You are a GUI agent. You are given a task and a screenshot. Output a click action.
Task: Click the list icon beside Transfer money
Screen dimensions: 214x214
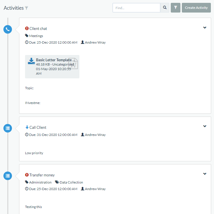8,176
